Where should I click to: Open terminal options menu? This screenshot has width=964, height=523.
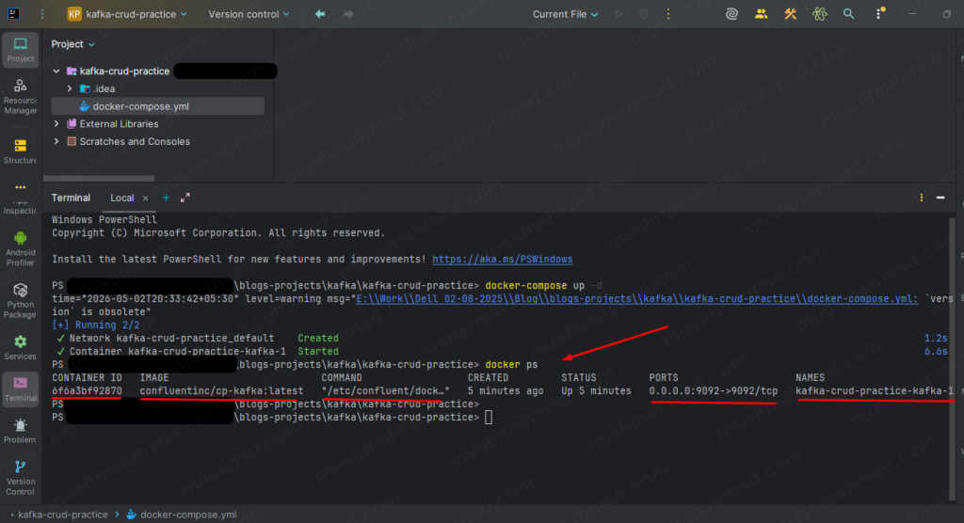tap(921, 198)
